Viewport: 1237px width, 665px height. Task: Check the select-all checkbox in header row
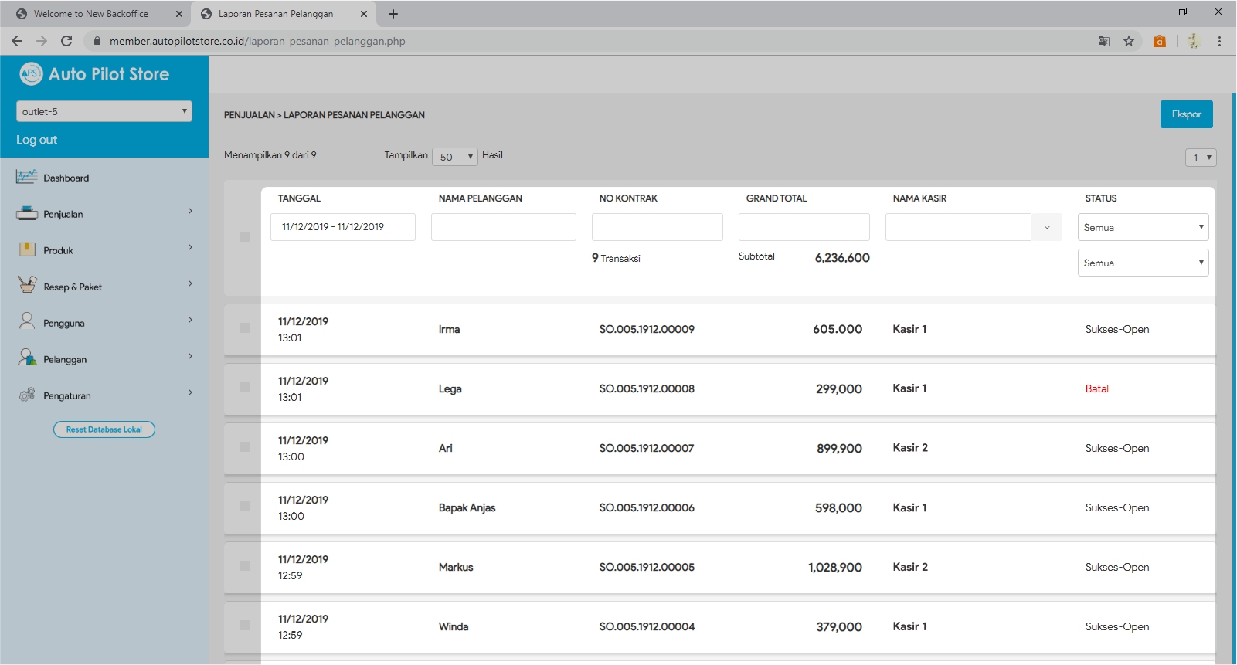click(244, 237)
